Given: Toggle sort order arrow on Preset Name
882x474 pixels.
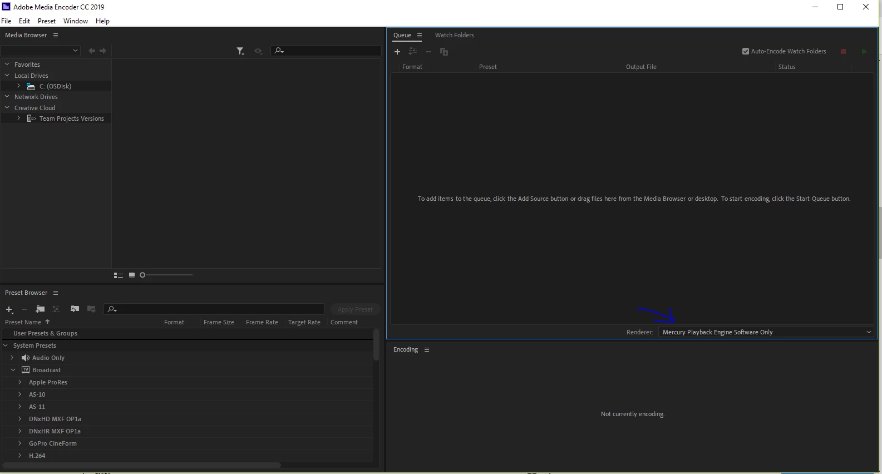Looking at the screenshot, I should pos(47,322).
